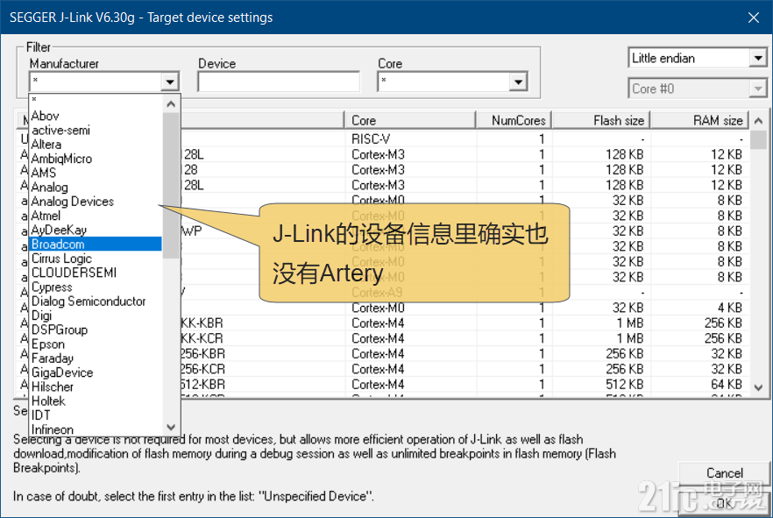Choose CLOUDERSEMI from the list
The image size is (773, 518).
[96, 273]
